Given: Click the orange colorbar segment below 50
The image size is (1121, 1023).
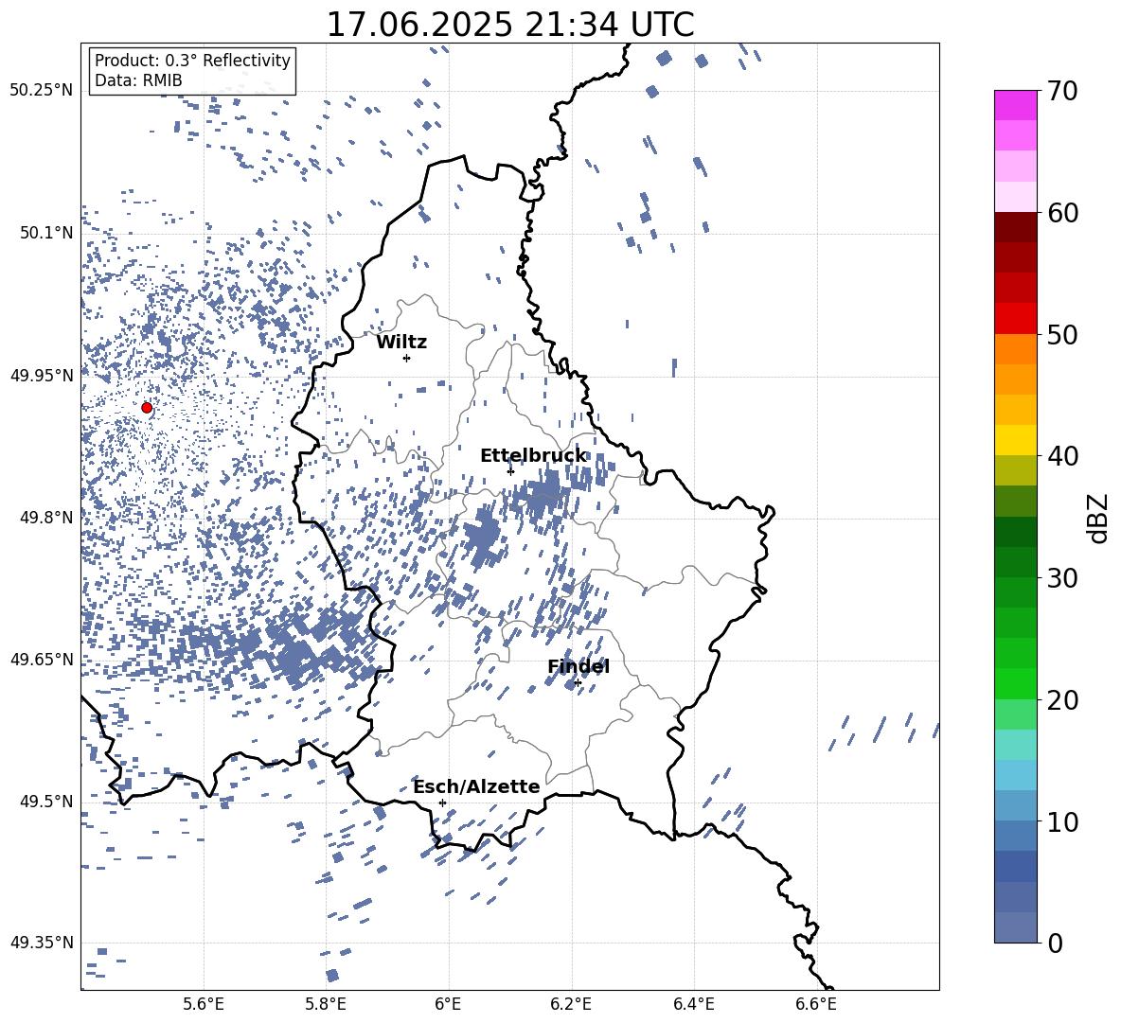Looking at the screenshot, I should (x=1015, y=349).
